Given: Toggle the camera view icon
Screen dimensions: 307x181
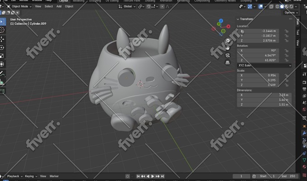Looking at the screenshot, I should pos(228,55).
